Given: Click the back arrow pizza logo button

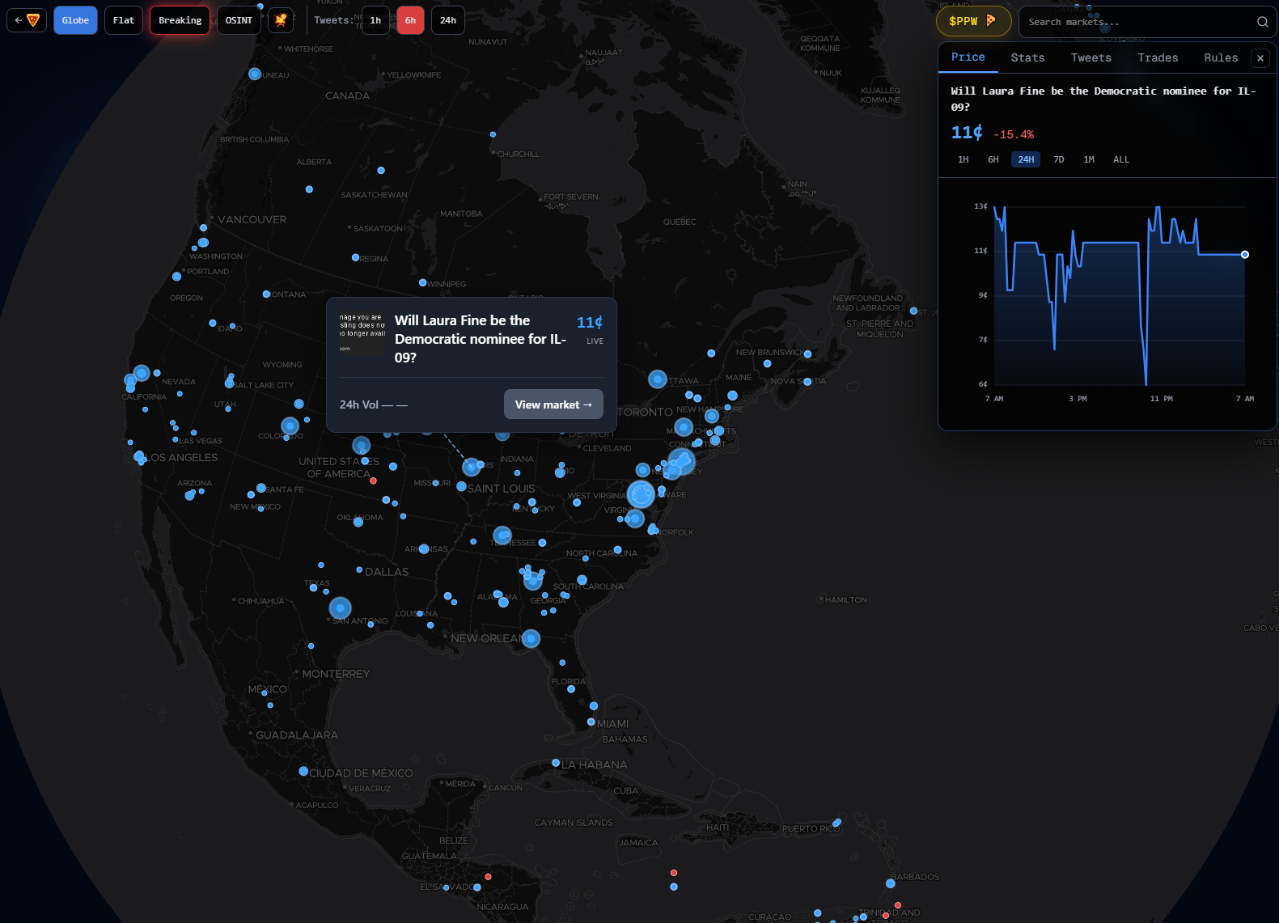Looking at the screenshot, I should [27, 20].
